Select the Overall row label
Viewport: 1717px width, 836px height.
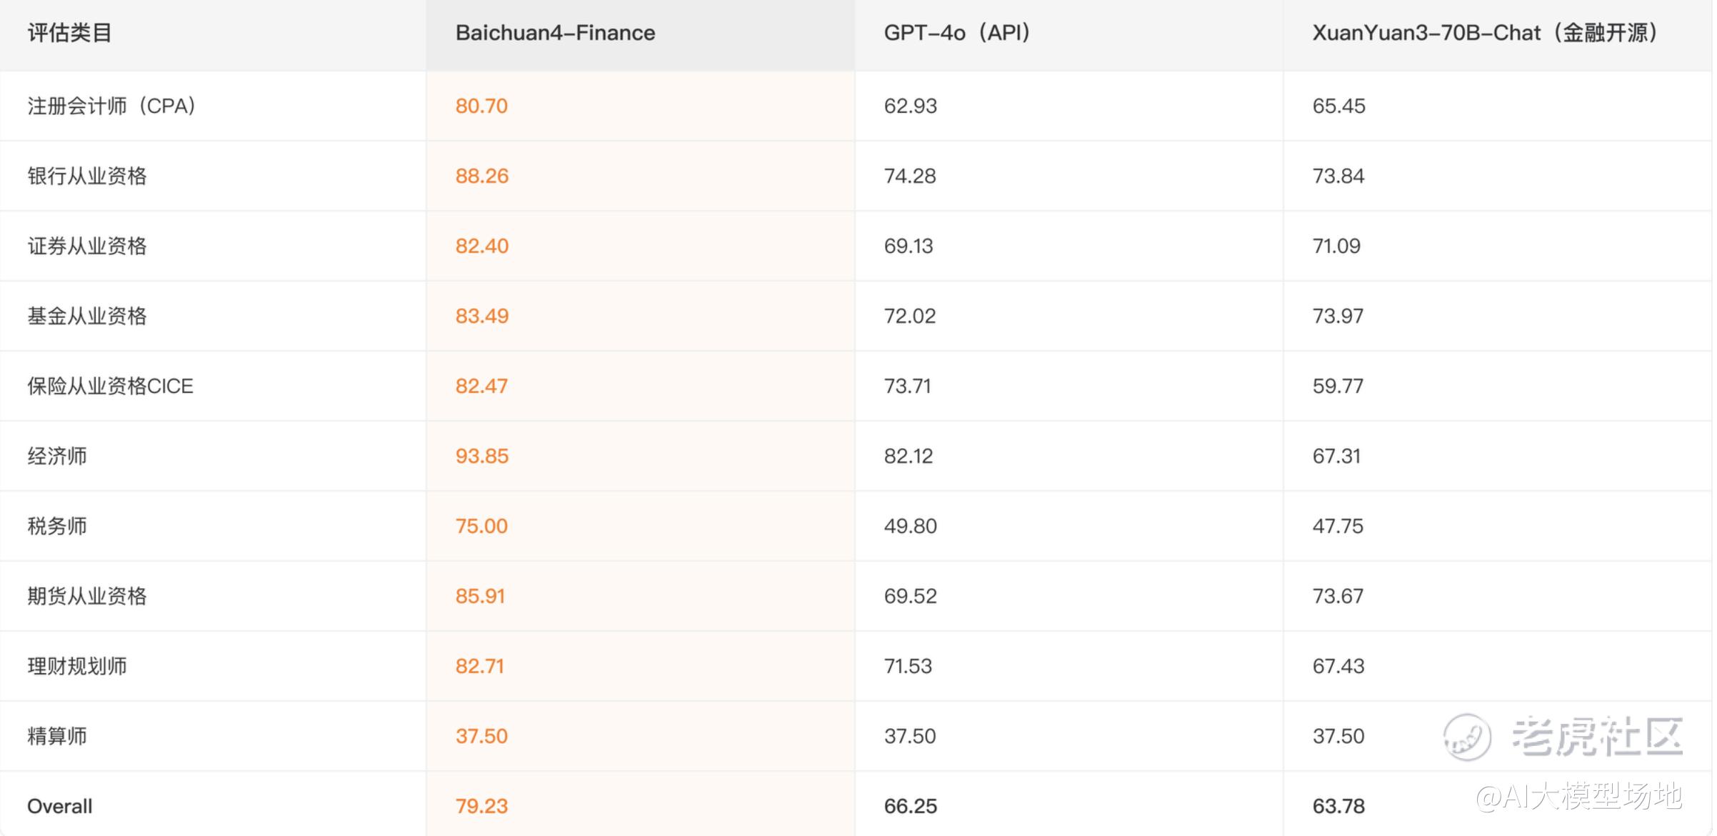pyautogui.click(x=60, y=806)
